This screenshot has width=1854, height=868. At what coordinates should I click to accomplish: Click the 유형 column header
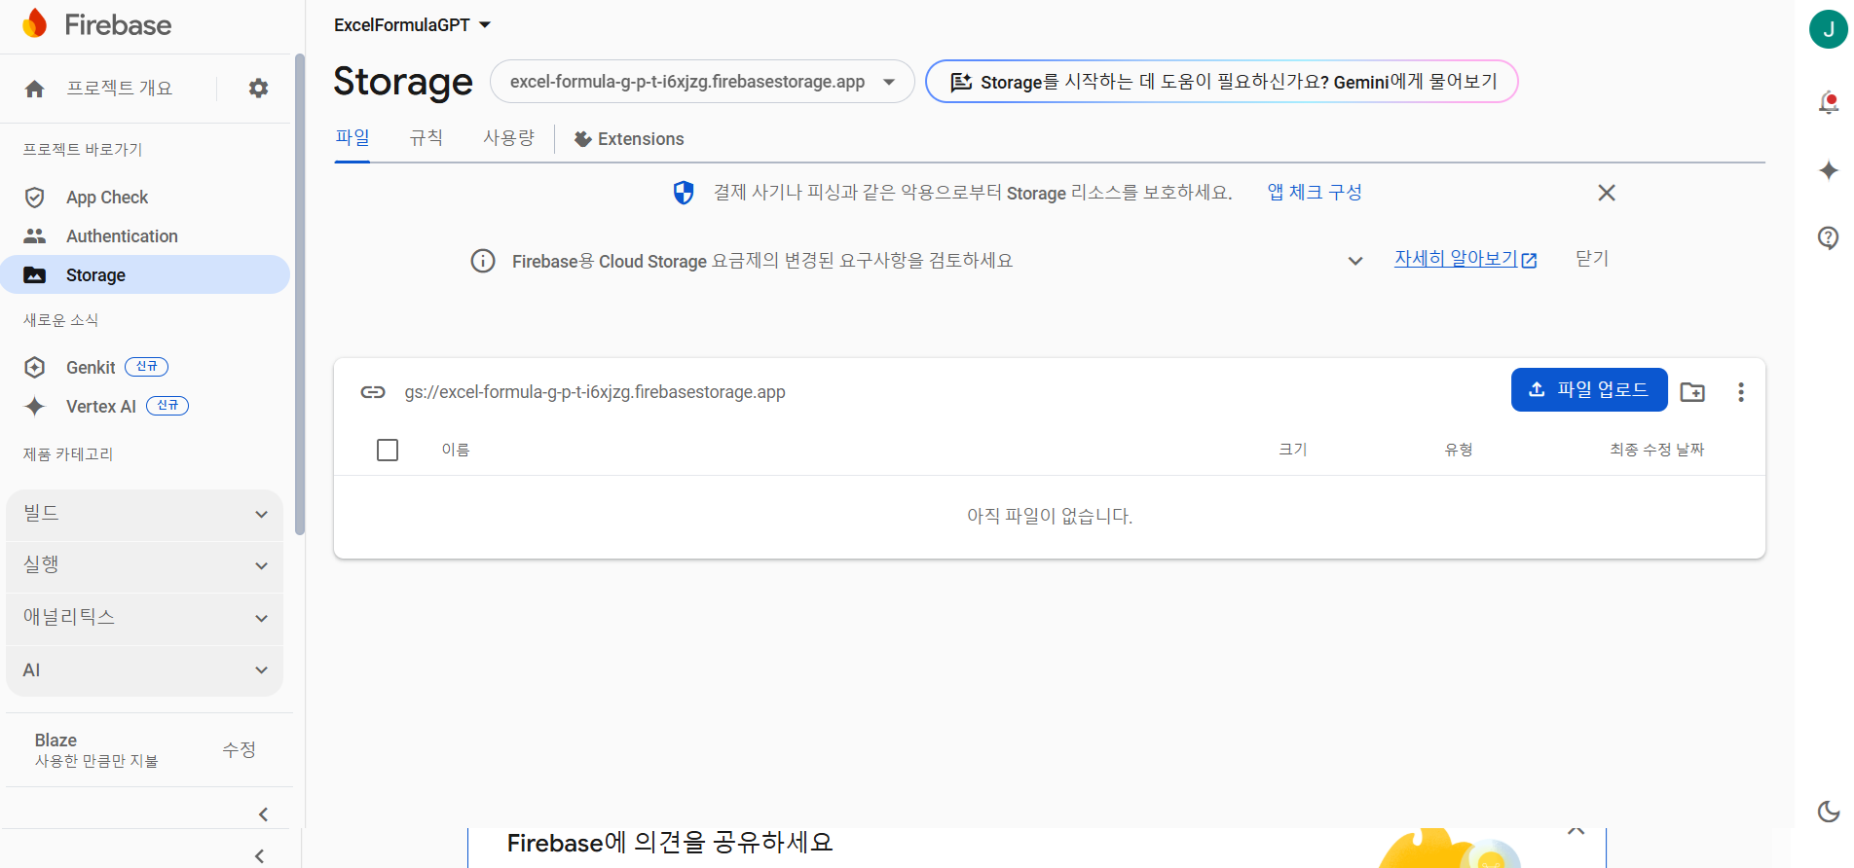1459,450
